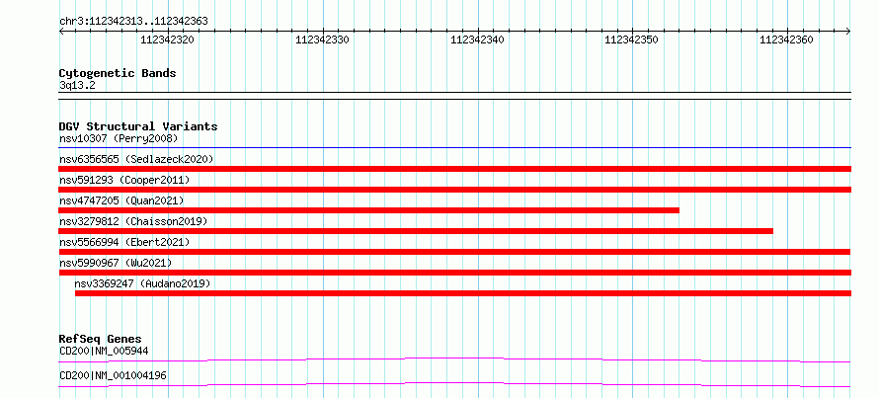
Task: Open variant nsv6356565 (Sedlazeck2020) label
Action: [x=136, y=159]
